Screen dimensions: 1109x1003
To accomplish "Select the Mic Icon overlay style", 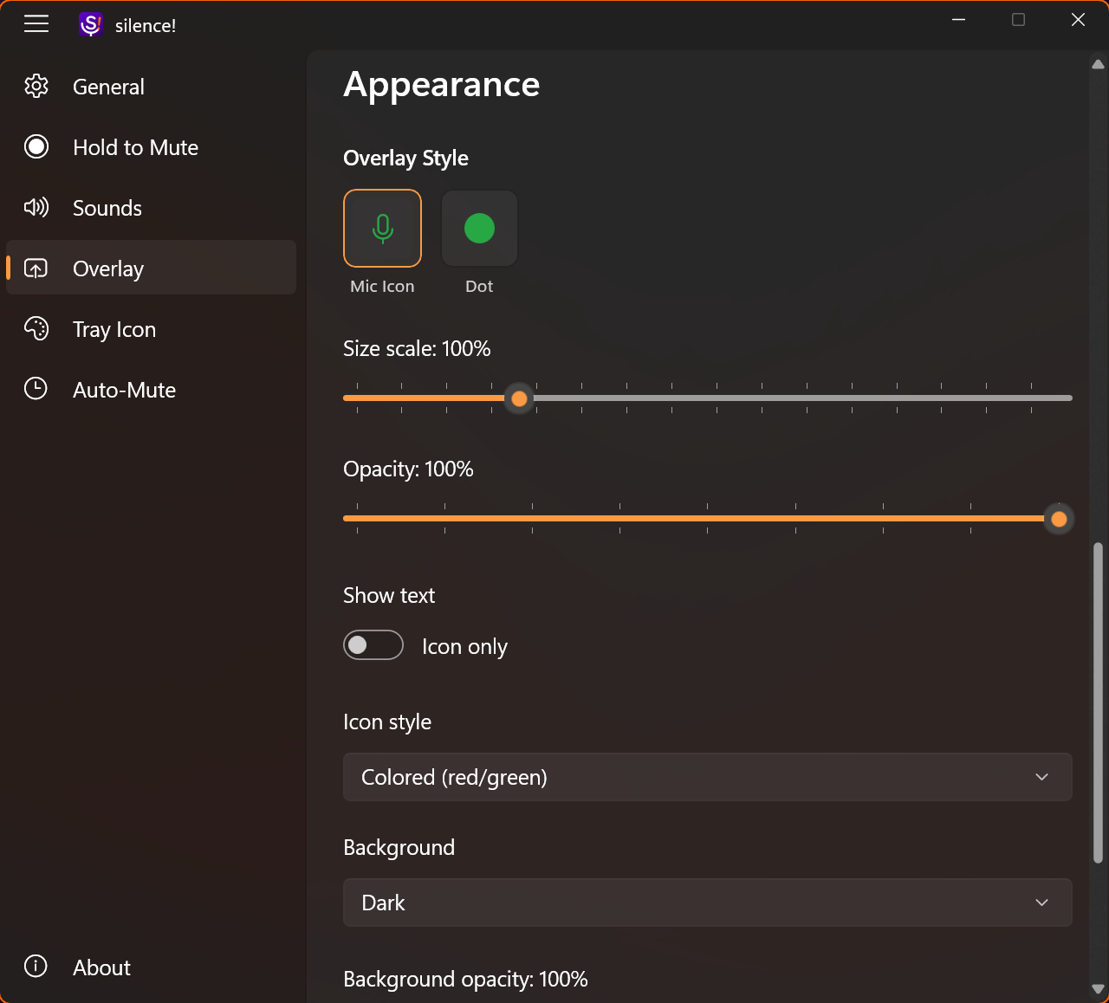I will tap(382, 229).
